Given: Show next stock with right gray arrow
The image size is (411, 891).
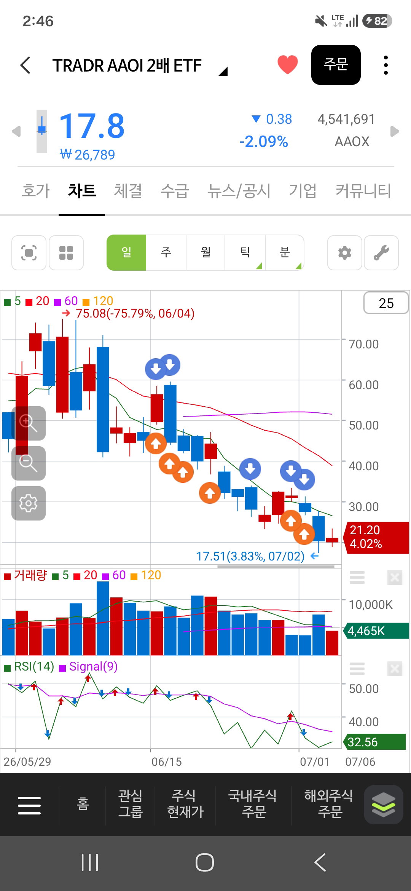Looking at the screenshot, I should pos(395,131).
